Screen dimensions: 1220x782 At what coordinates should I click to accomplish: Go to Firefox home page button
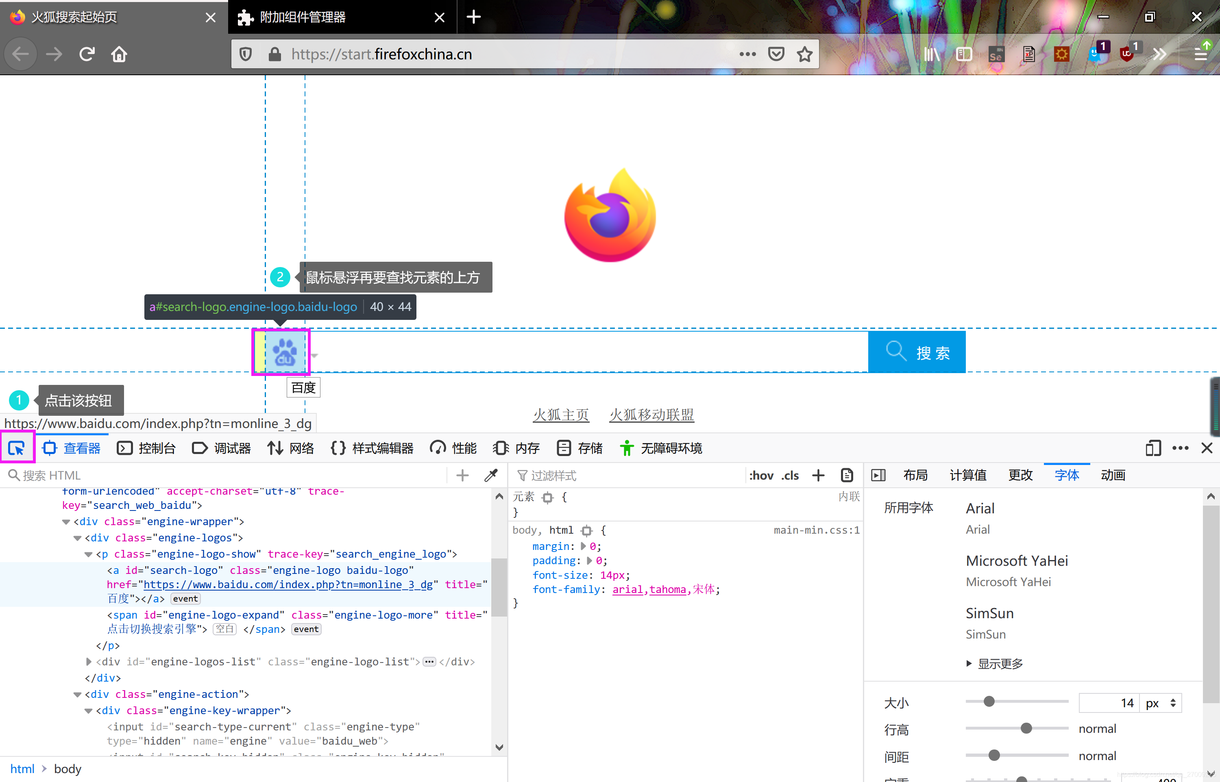pos(120,54)
